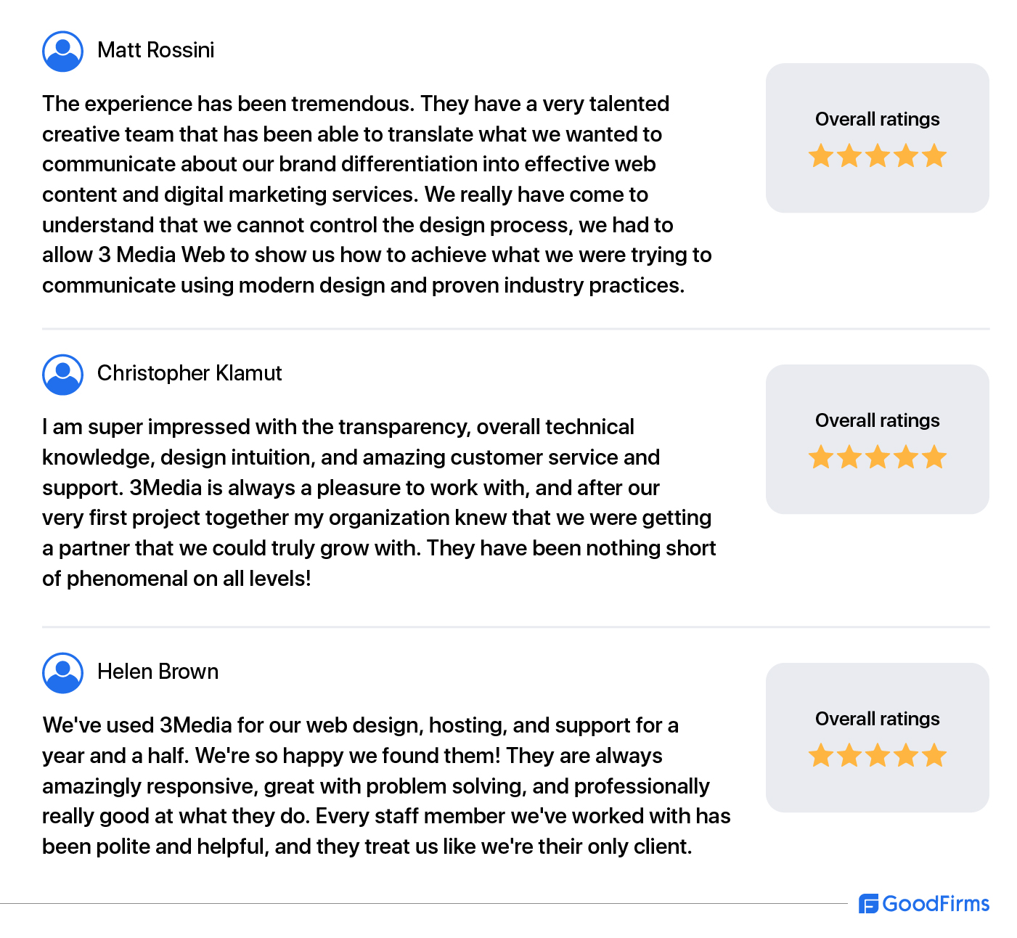Click Christopher Klamut's profile avatar icon
The height and width of the screenshot is (938, 1017).
63,375
